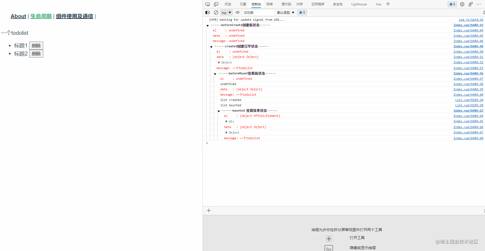
Task: Delete 标题2 with its 删除 button
Action: pos(36,54)
